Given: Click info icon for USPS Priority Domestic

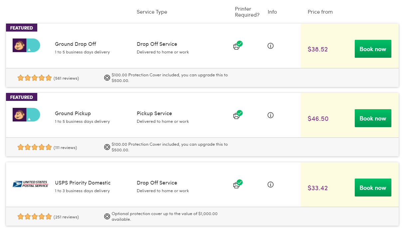Looking at the screenshot, I should (x=271, y=185).
